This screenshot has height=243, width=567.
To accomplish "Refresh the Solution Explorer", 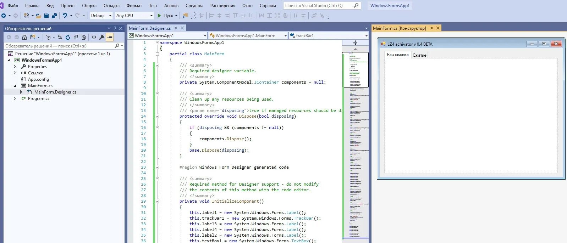I will pyautogui.click(x=68, y=37).
